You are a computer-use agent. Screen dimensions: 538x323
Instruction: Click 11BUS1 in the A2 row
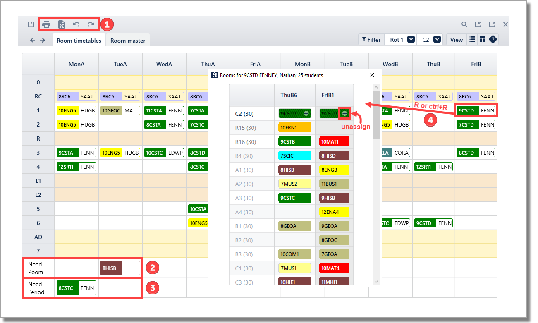pyautogui.click(x=335, y=184)
